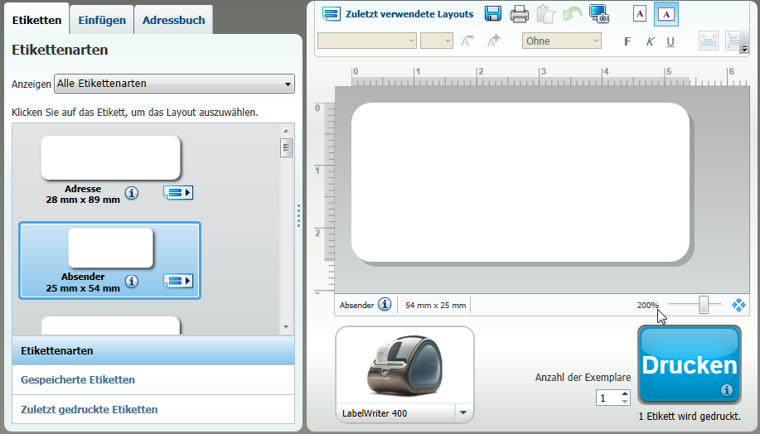Open layouts for Absender 25 mm x 54 mm
This screenshot has height=434, width=760.
click(178, 281)
